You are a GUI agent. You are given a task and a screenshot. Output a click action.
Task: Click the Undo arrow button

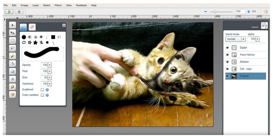[x=9, y=11]
